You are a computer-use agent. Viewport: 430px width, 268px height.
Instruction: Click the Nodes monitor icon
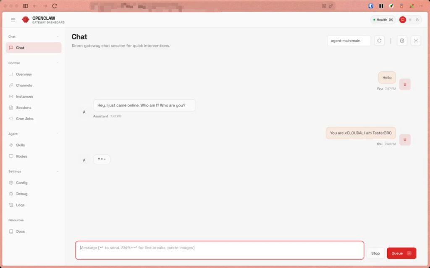(11, 156)
